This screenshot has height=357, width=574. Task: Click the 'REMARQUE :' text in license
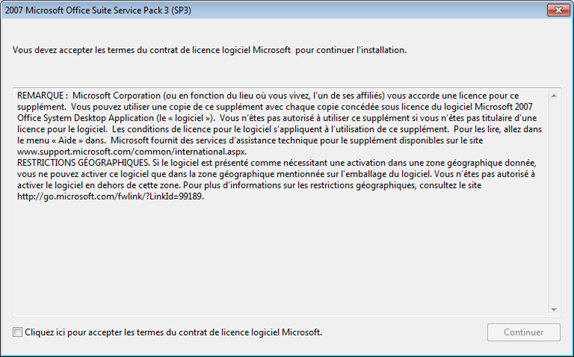click(42, 96)
